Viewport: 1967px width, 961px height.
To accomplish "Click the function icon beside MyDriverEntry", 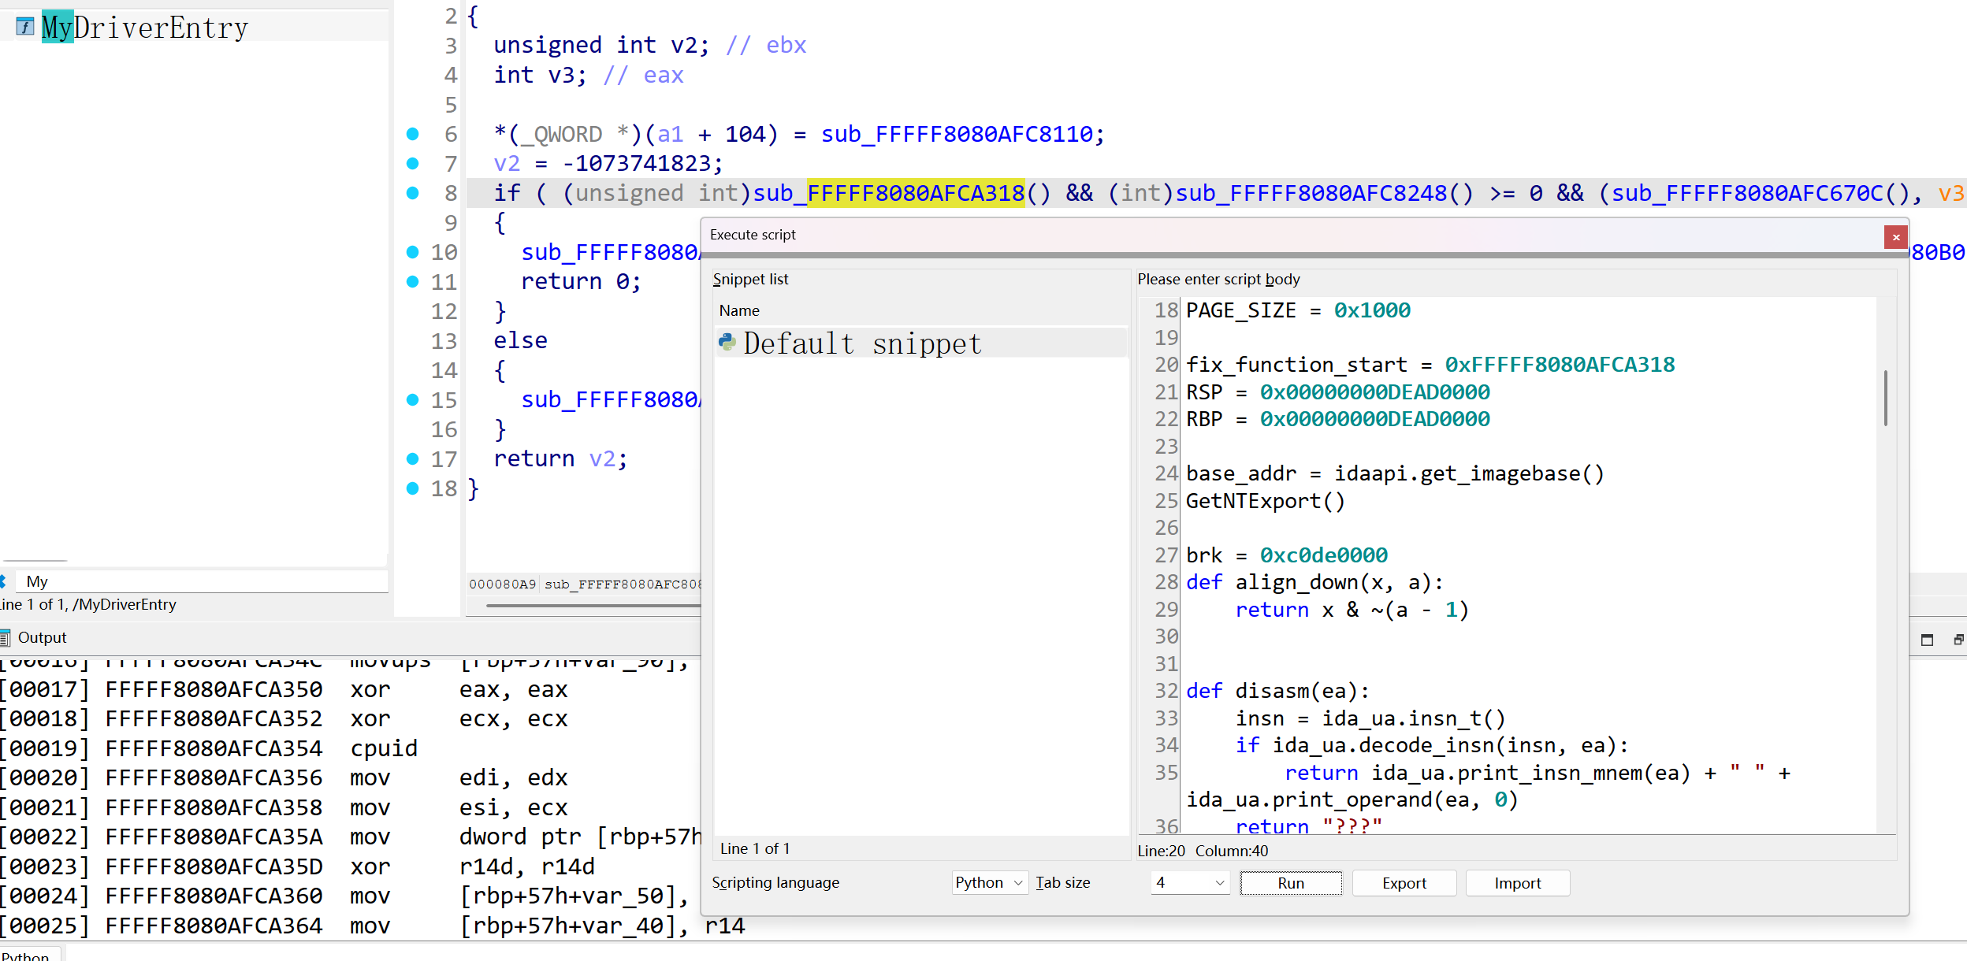I will tap(25, 28).
